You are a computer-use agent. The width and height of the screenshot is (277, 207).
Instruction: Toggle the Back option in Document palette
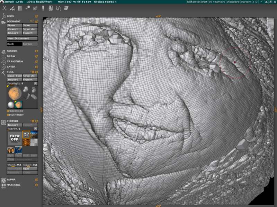[x=14, y=44]
